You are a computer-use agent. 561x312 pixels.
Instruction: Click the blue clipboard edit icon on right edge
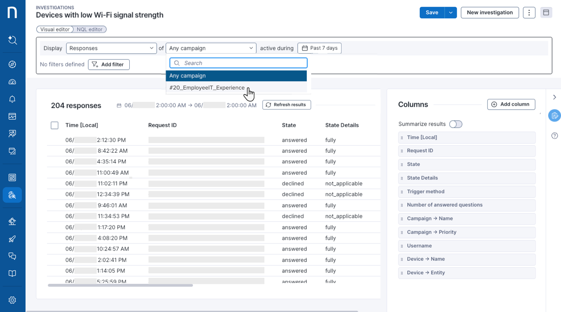(554, 115)
